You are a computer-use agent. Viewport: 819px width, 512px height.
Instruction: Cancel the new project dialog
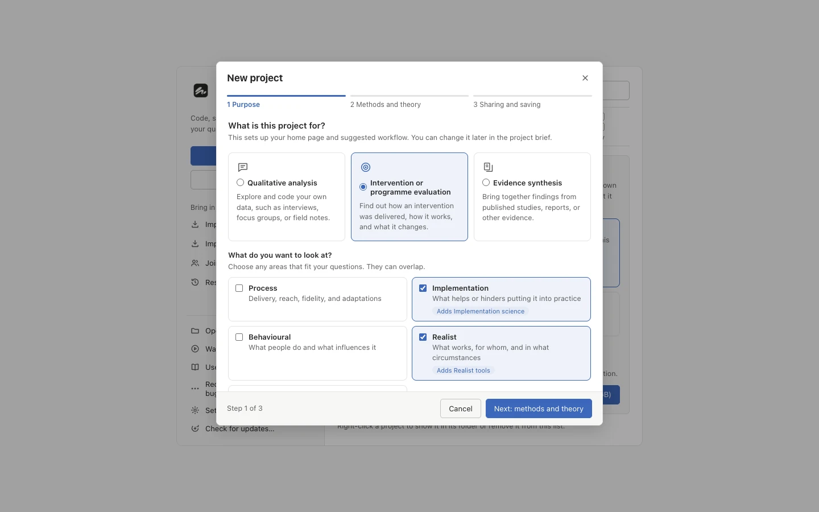461,408
